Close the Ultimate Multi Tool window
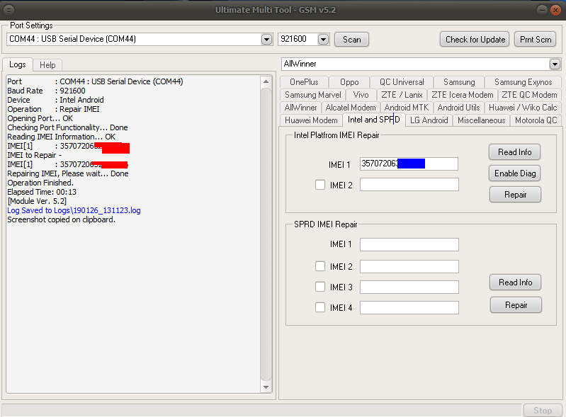Image resolution: width=566 pixels, height=417 pixels. coord(555,10)
